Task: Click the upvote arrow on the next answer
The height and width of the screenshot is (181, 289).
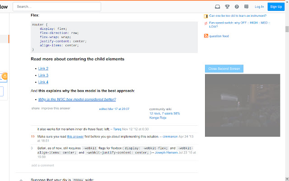Action: 21,180
